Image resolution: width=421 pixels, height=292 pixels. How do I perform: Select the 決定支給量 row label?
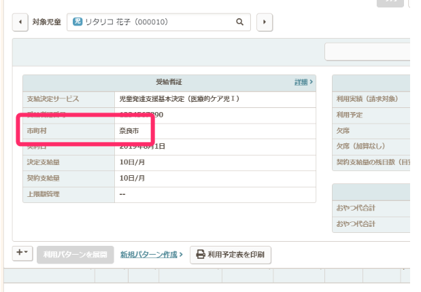44,162
